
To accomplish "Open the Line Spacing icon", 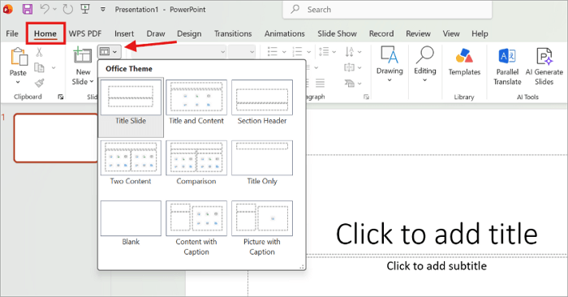I will (324, 52).
